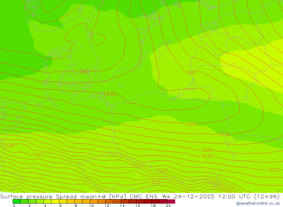Click the 1025 isobar label

coord(155,182)
